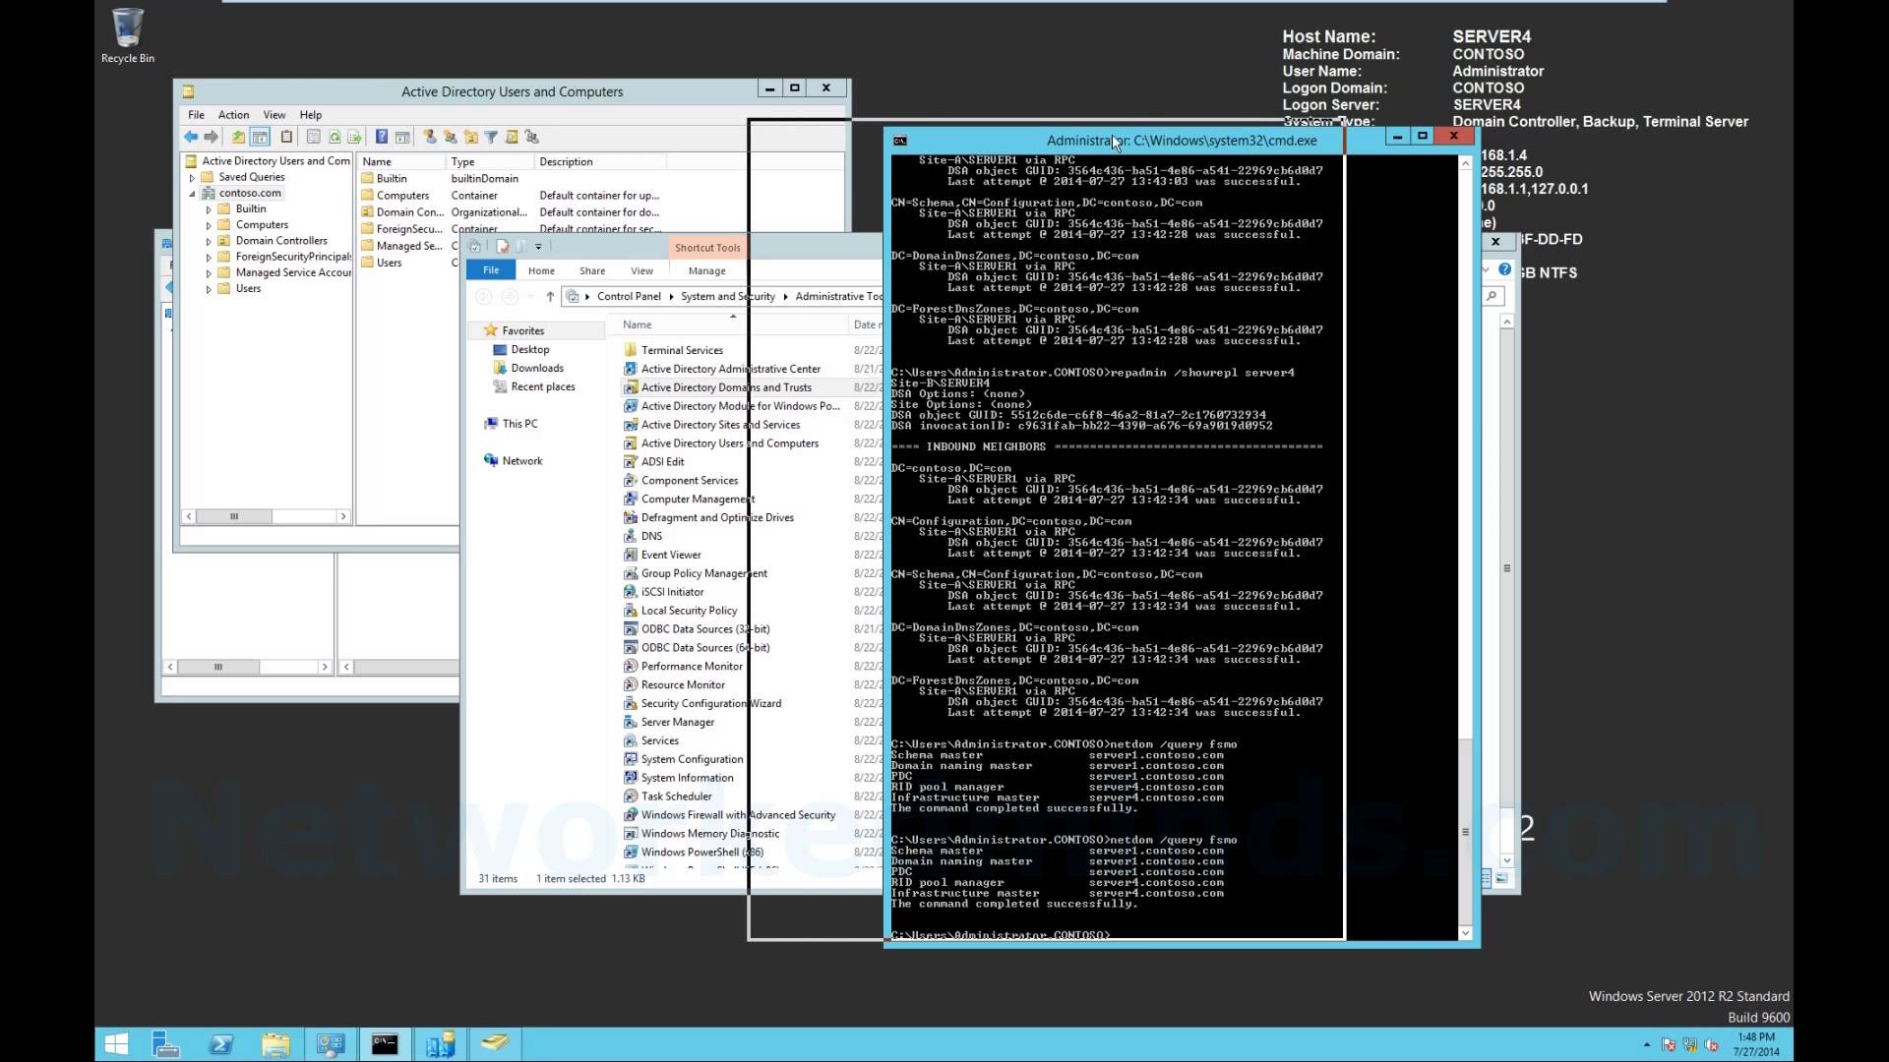The height and width of the screenshot is (1062, 1889).
Task: Open the View menu in ADUC
Action: coord(274,115)
